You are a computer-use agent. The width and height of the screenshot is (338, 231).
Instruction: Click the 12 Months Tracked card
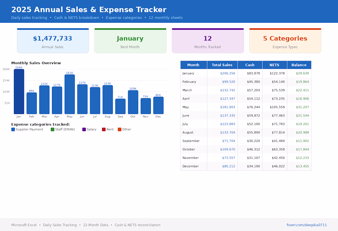coord(208,41)
